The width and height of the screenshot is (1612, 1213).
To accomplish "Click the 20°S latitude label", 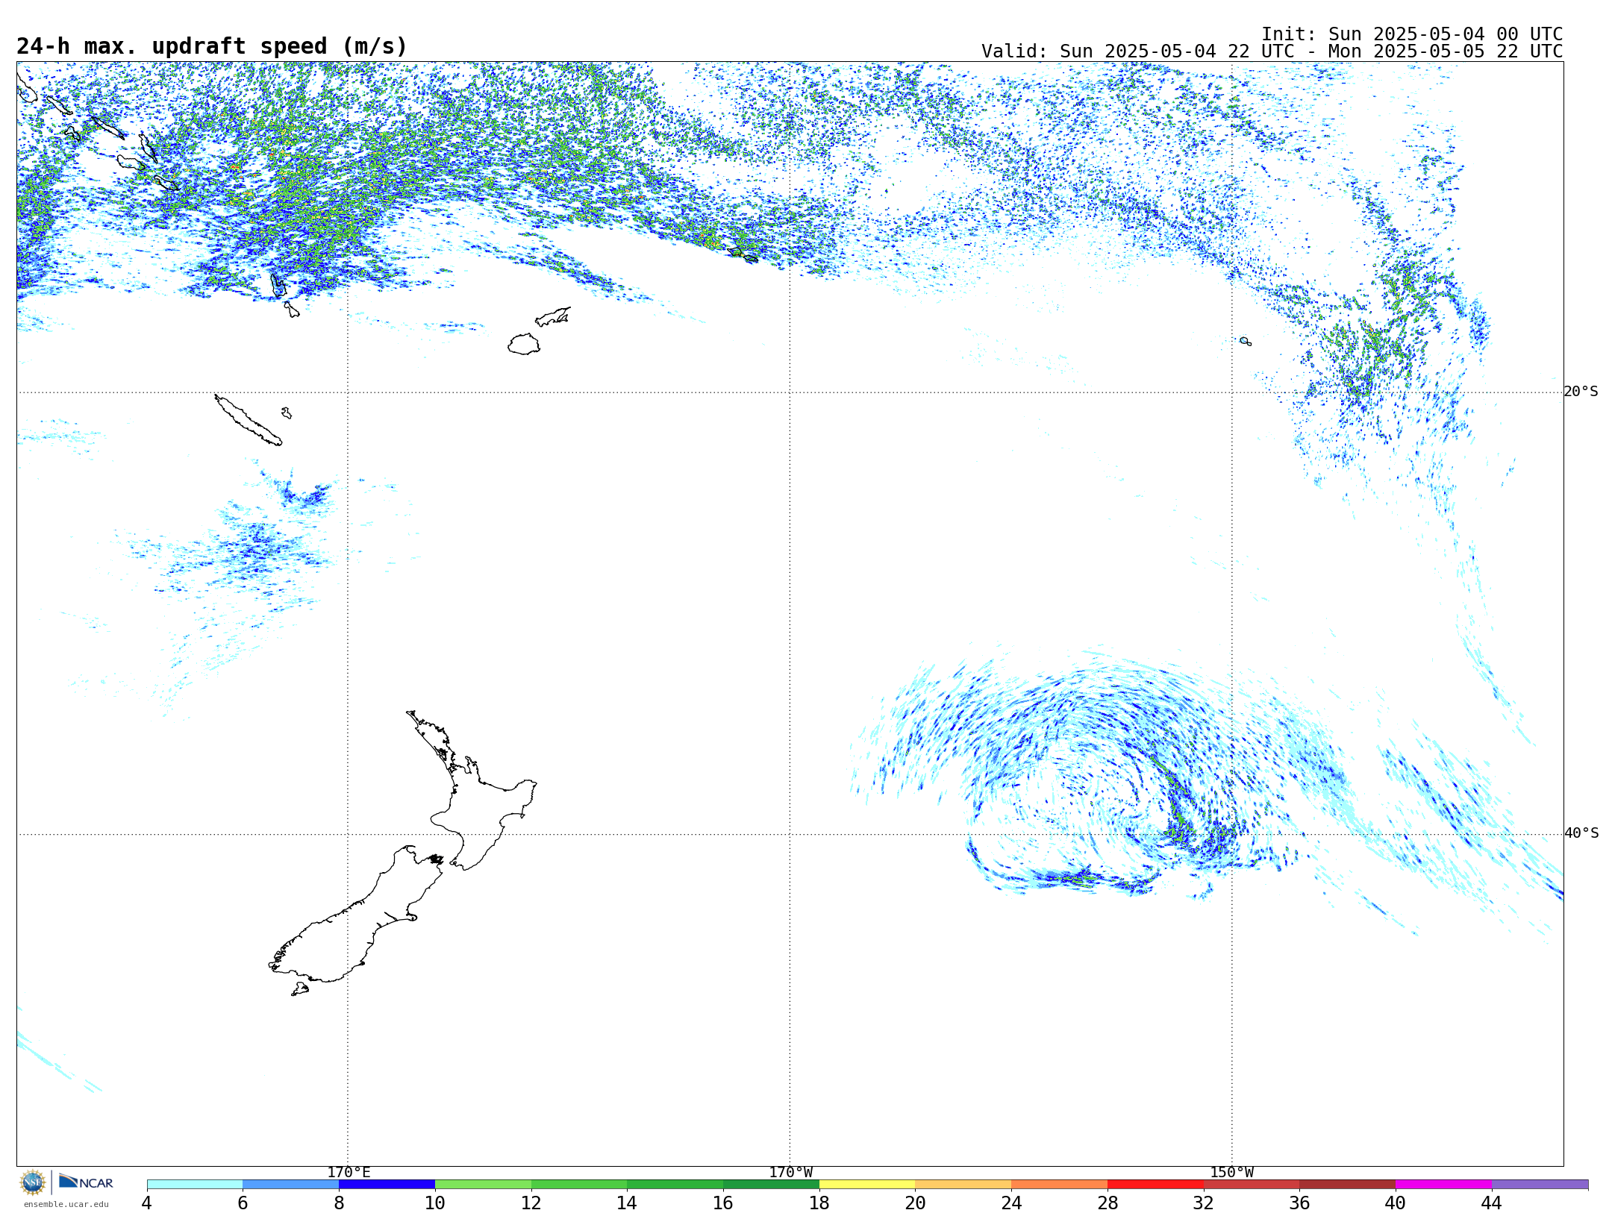I will tap(1581, 392).
